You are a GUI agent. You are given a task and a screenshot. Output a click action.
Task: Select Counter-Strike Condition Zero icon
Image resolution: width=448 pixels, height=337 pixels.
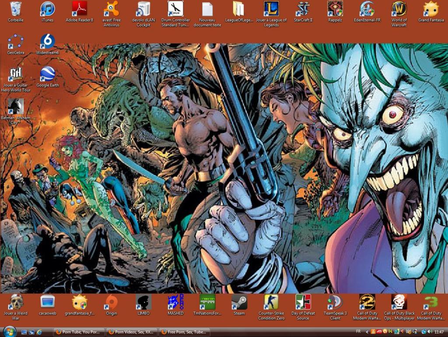(271, 308)
